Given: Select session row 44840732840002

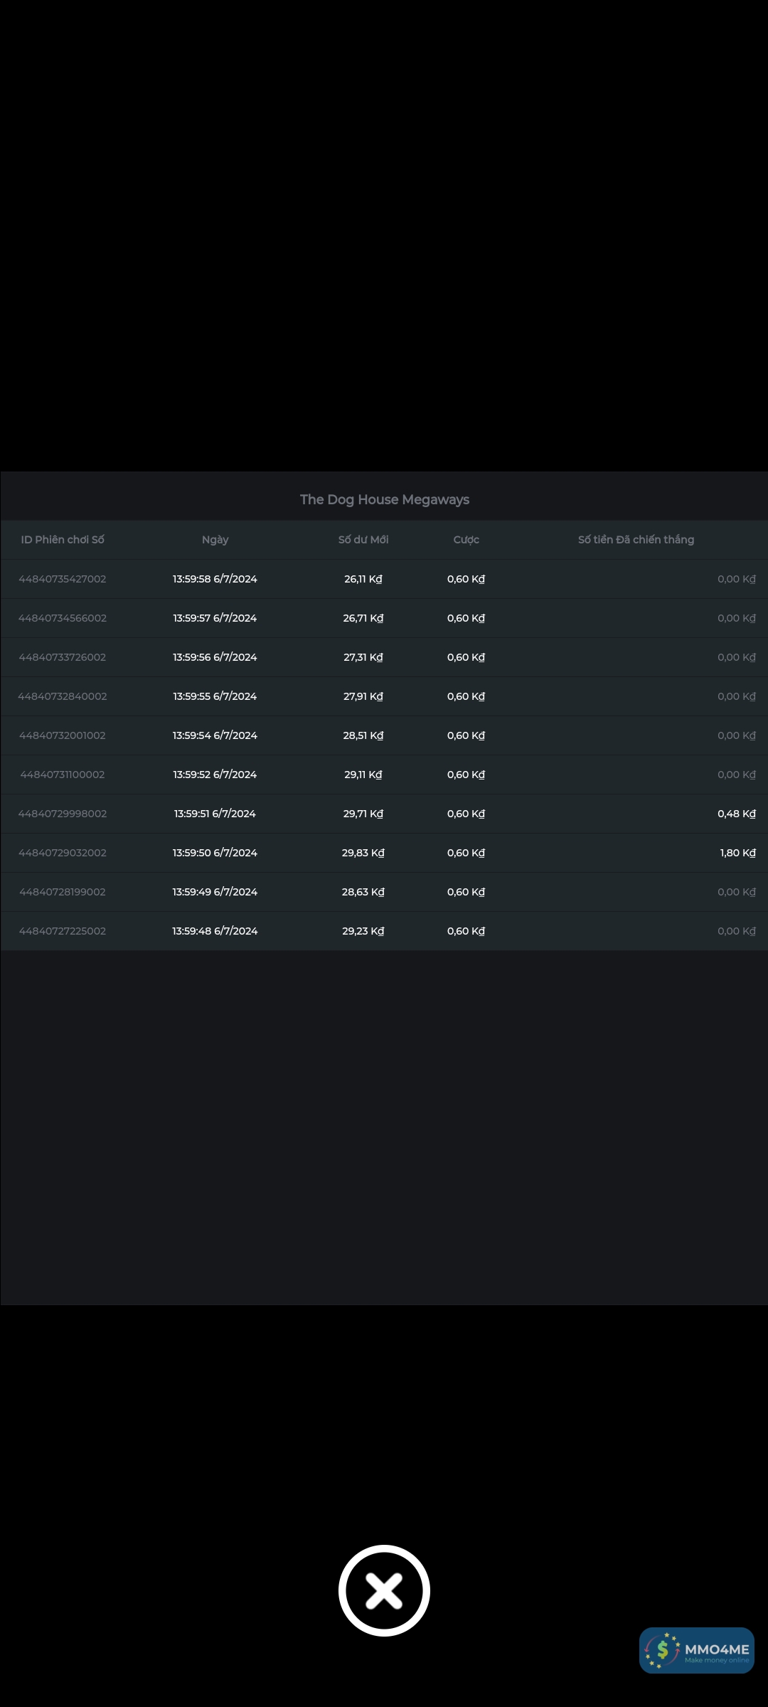Looking at the screenshot, I should tap(63, 696).
